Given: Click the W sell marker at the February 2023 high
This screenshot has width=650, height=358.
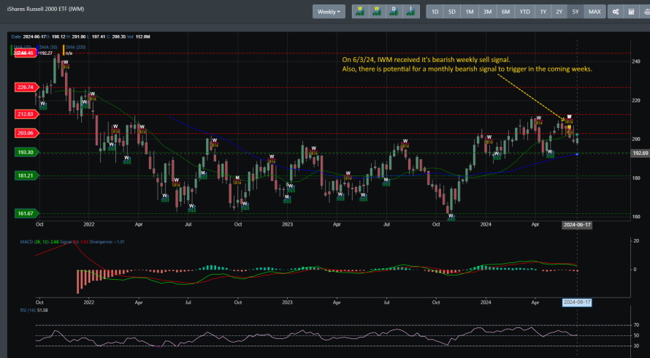Looking at the screenshot, I should click(x=314, y=151).
